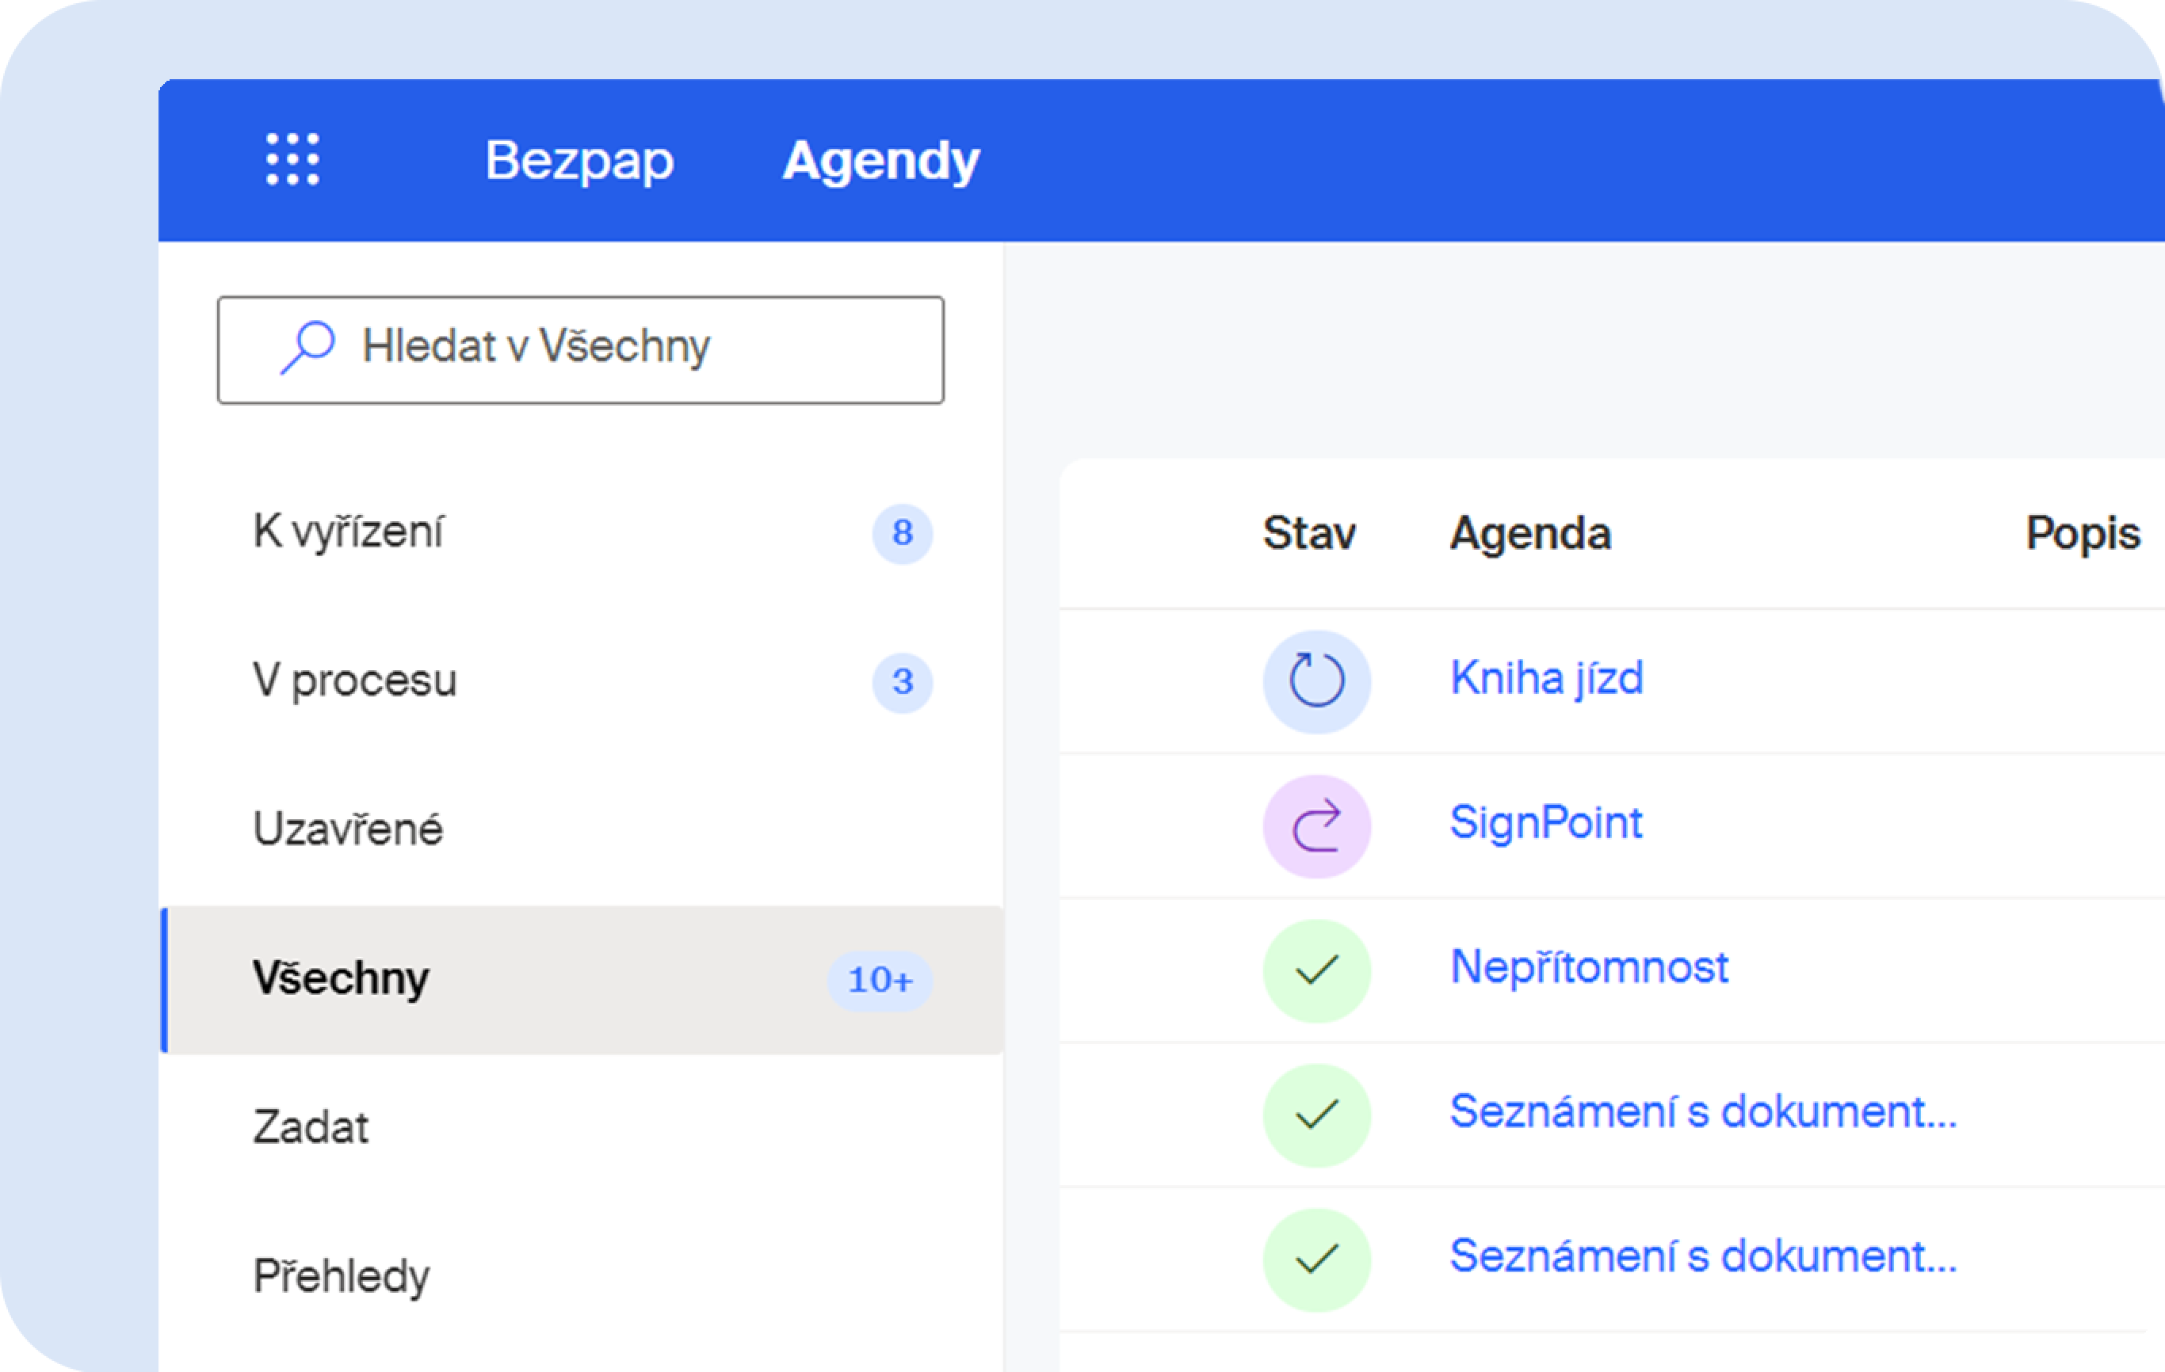Select V procesu in the sidebar
2165x1372 pixels.
pyautogui.click(x=582, y=681)
